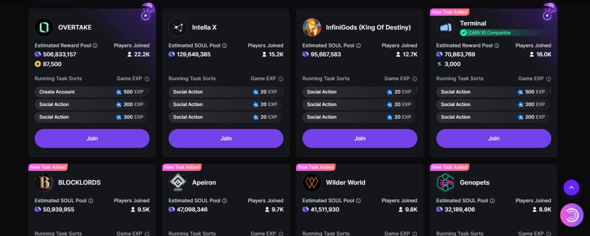Join the Intella X game
590x236 pixels.
(226, 138)
